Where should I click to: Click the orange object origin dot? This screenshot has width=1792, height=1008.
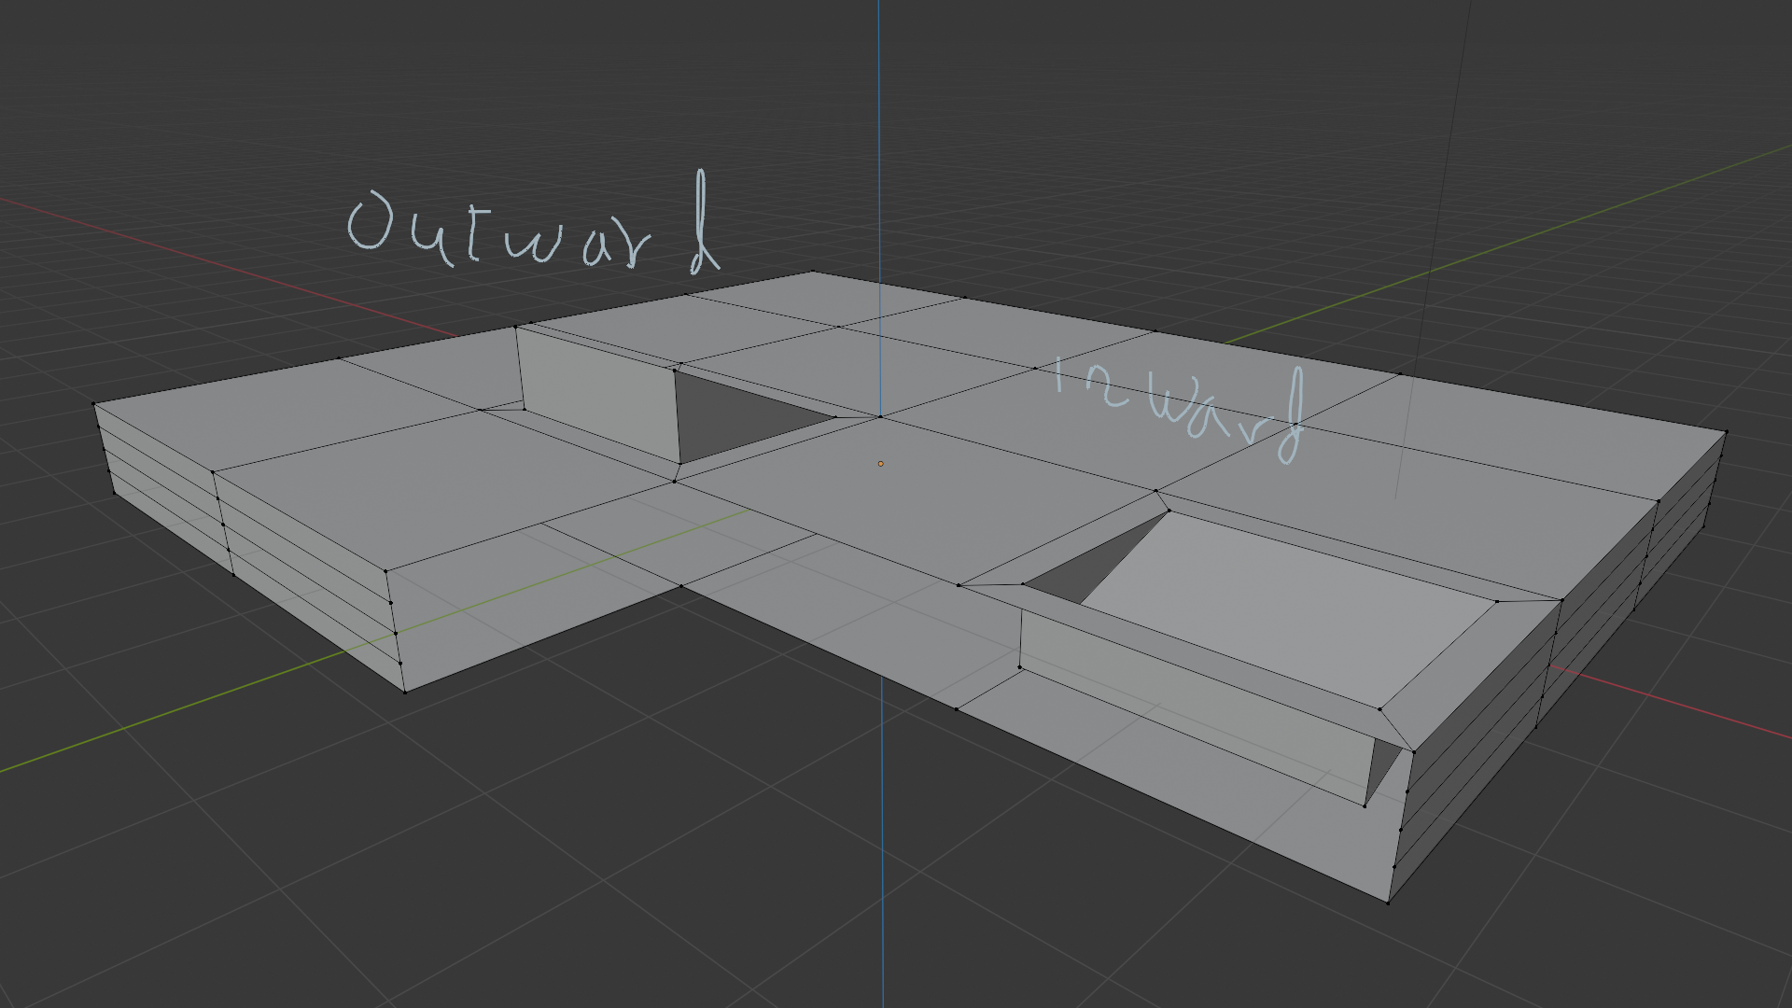[880, 464]
